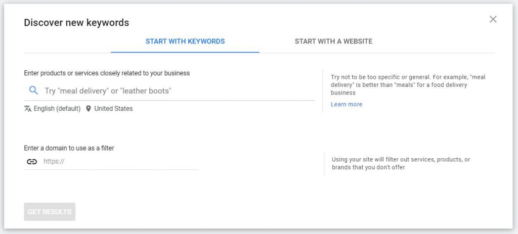The image size is (518, 234).
Task: Click the 'Using your site will filter' hint
Action: 401,163
